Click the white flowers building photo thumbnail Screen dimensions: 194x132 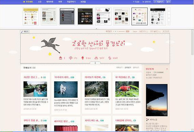pos(96,89)
